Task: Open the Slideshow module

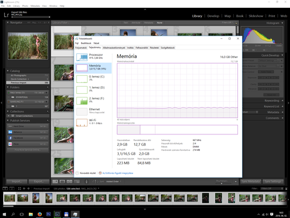Action: pos(256,16)
